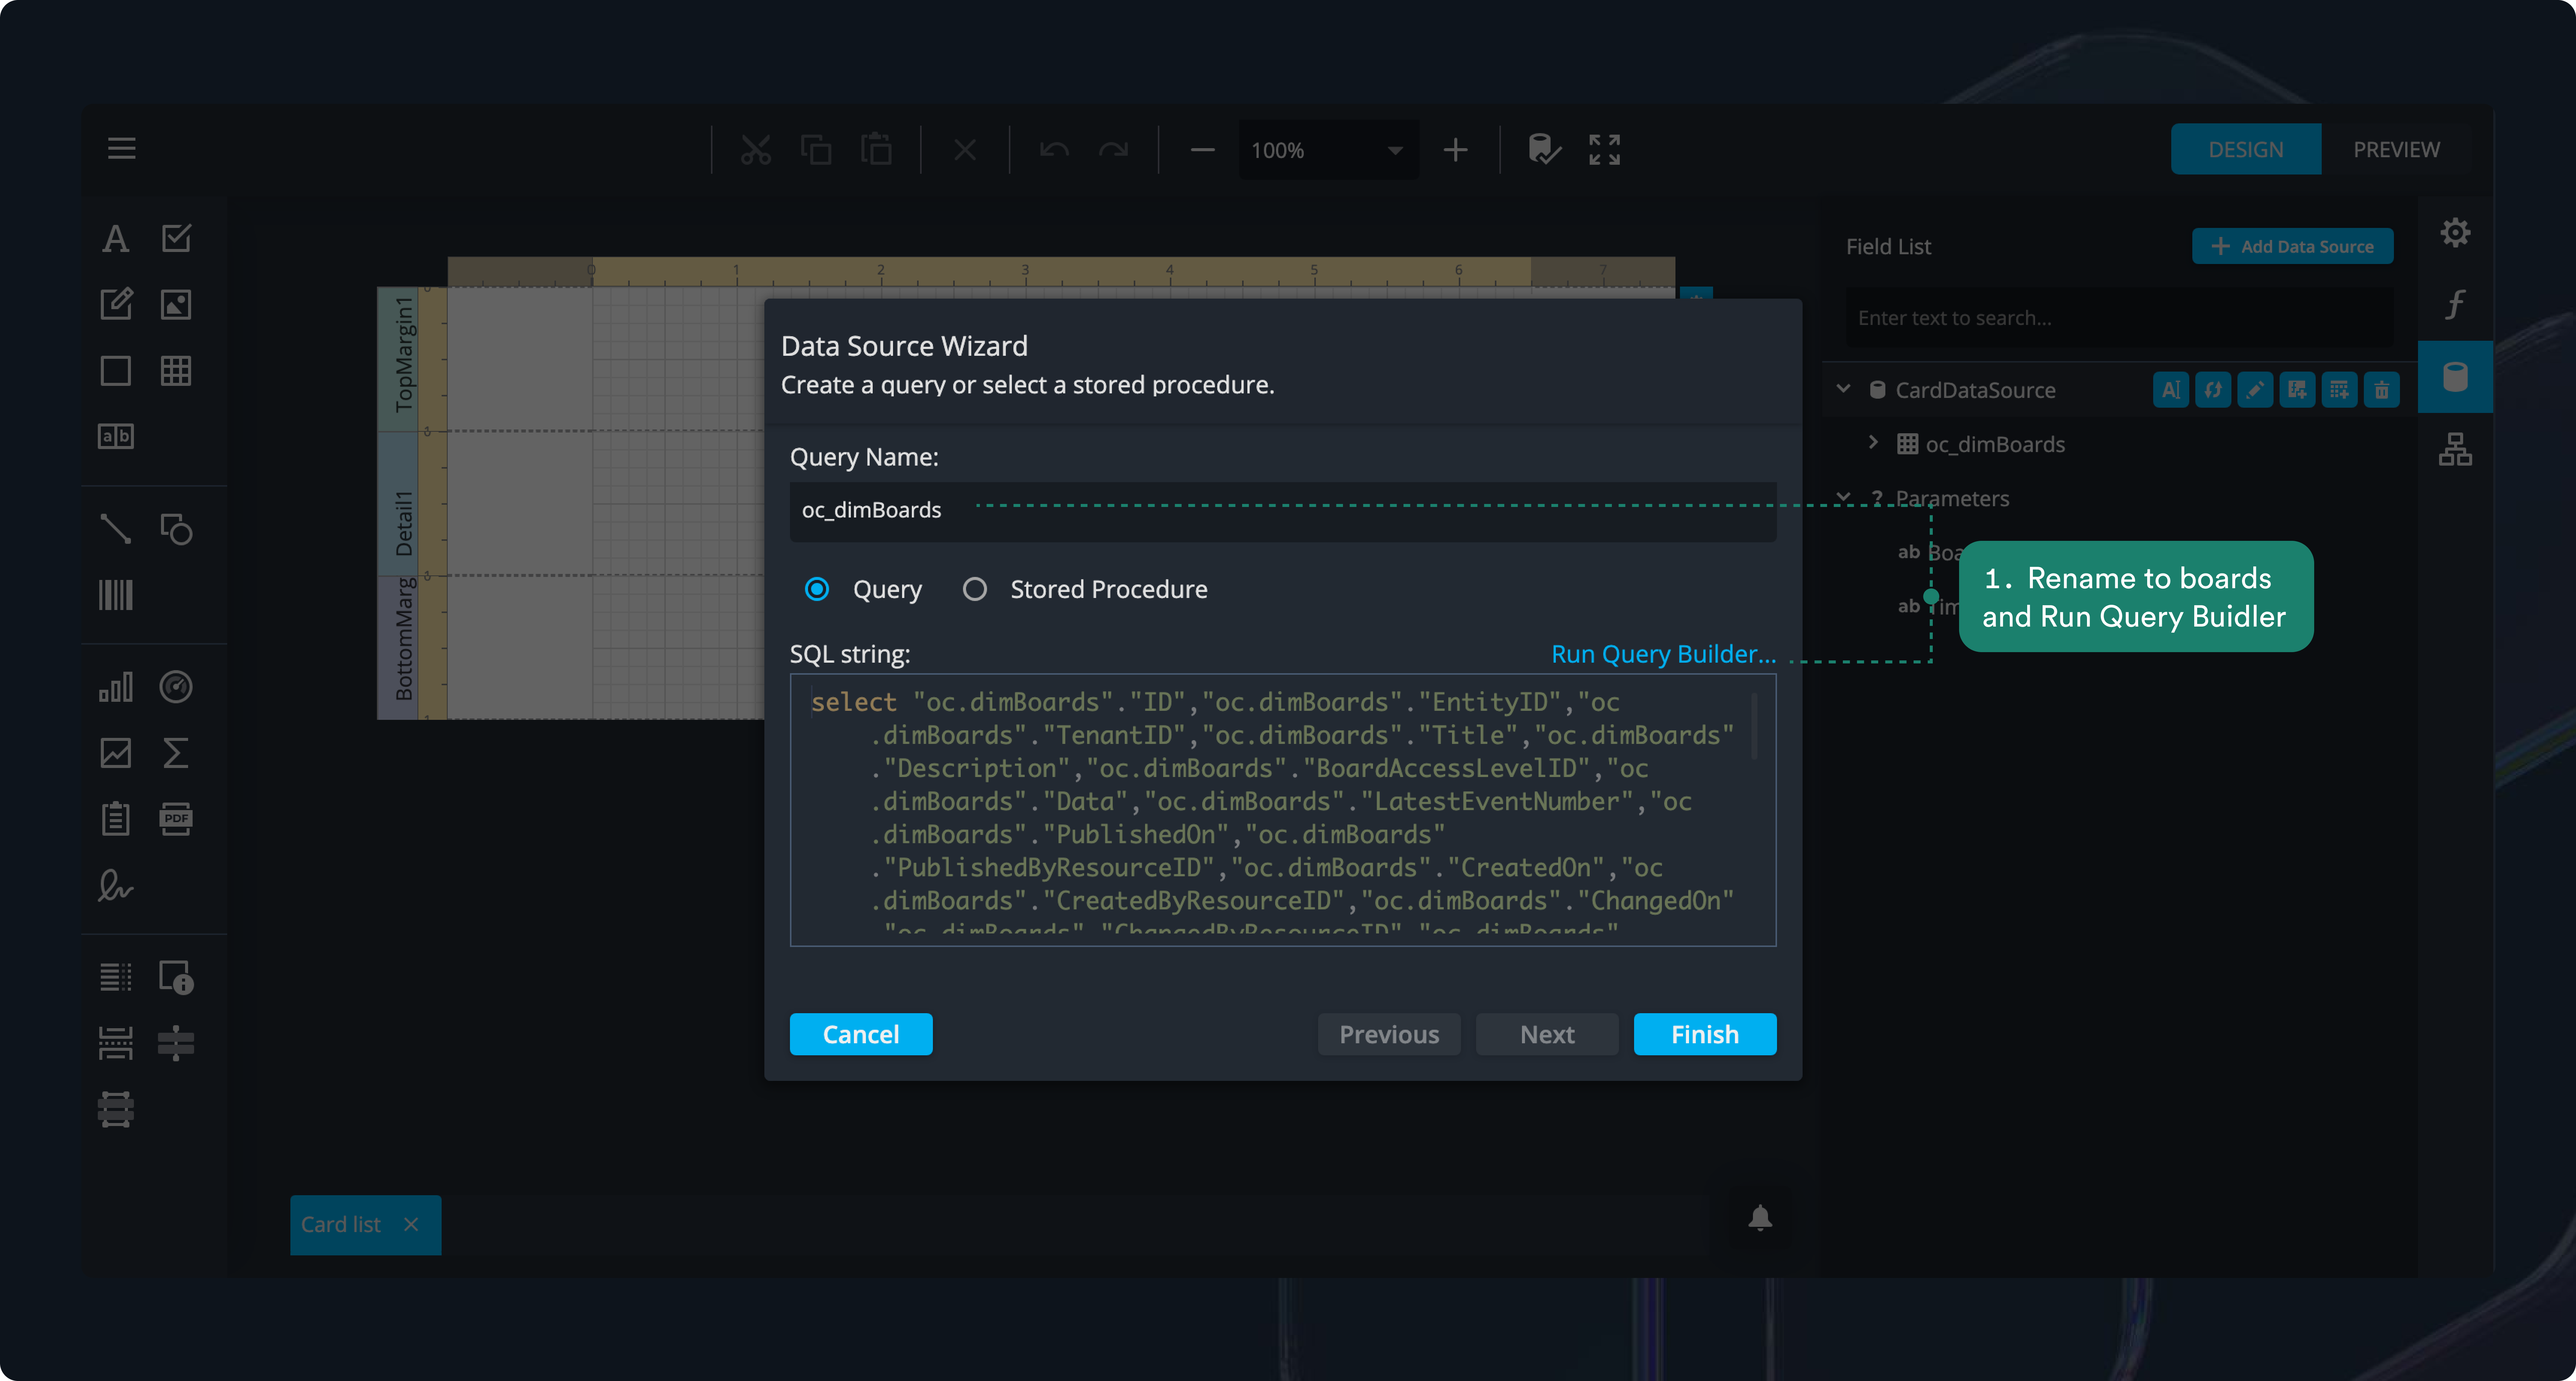Screen dimensions: 2576x1381
Task: Click the SQL text area scrollbar
Action: click(1754, 726)
